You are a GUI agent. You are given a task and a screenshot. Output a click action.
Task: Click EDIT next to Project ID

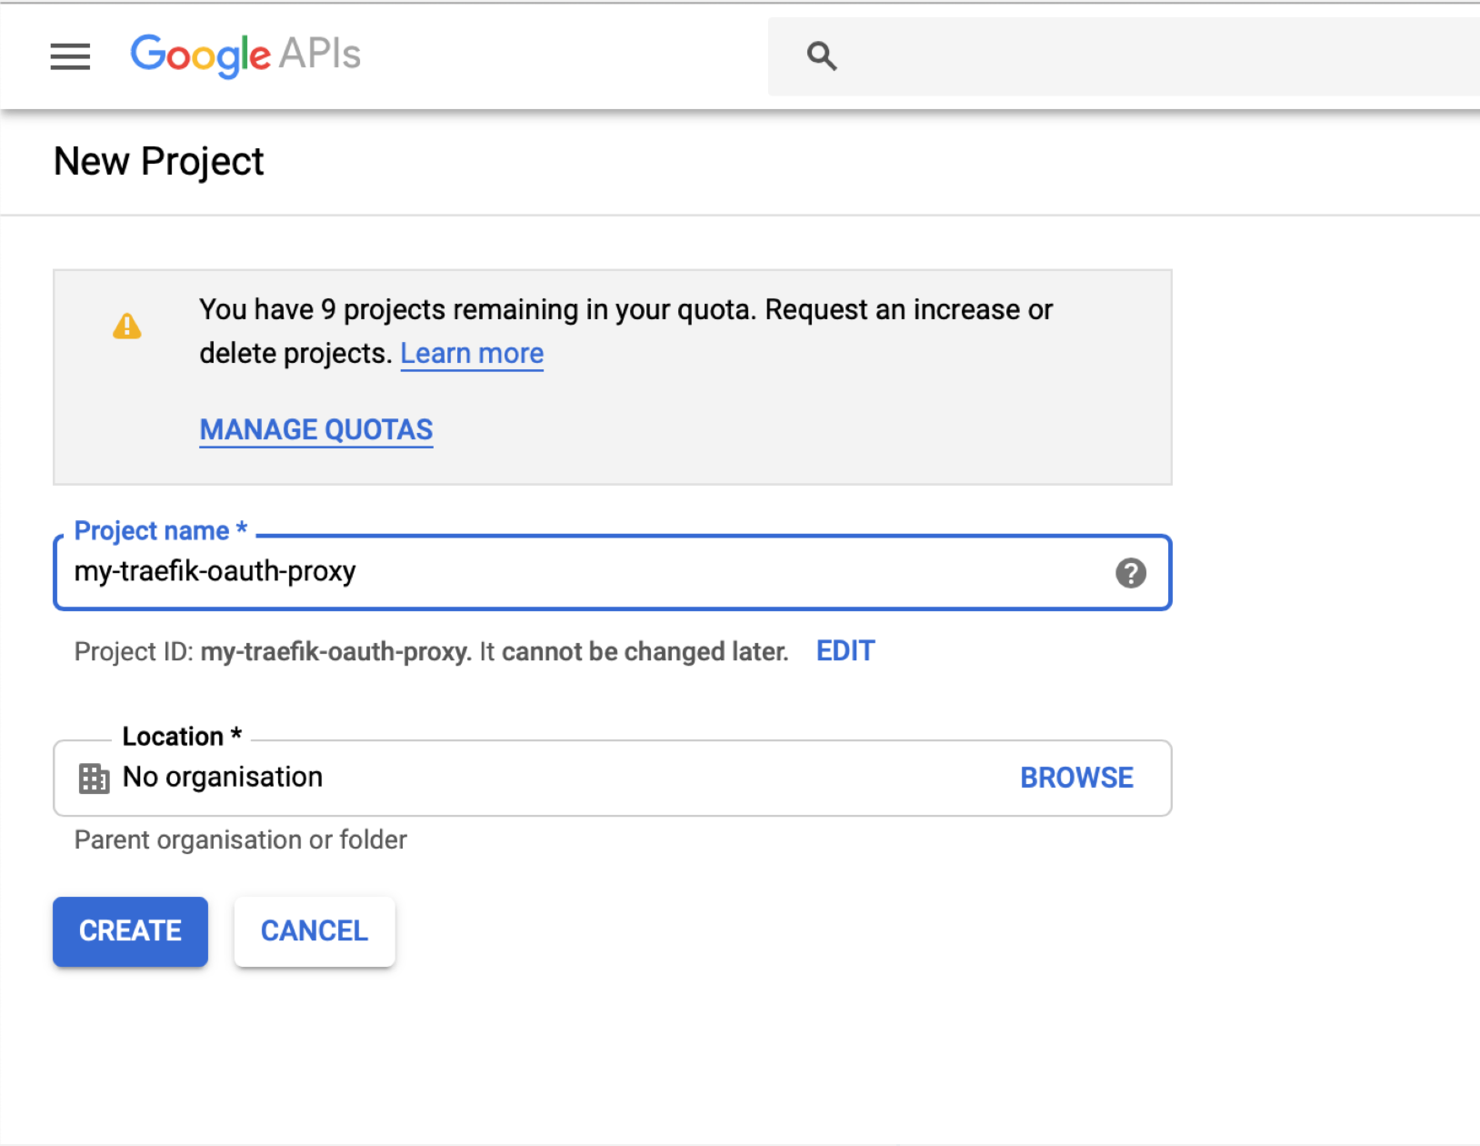[845, 651]
